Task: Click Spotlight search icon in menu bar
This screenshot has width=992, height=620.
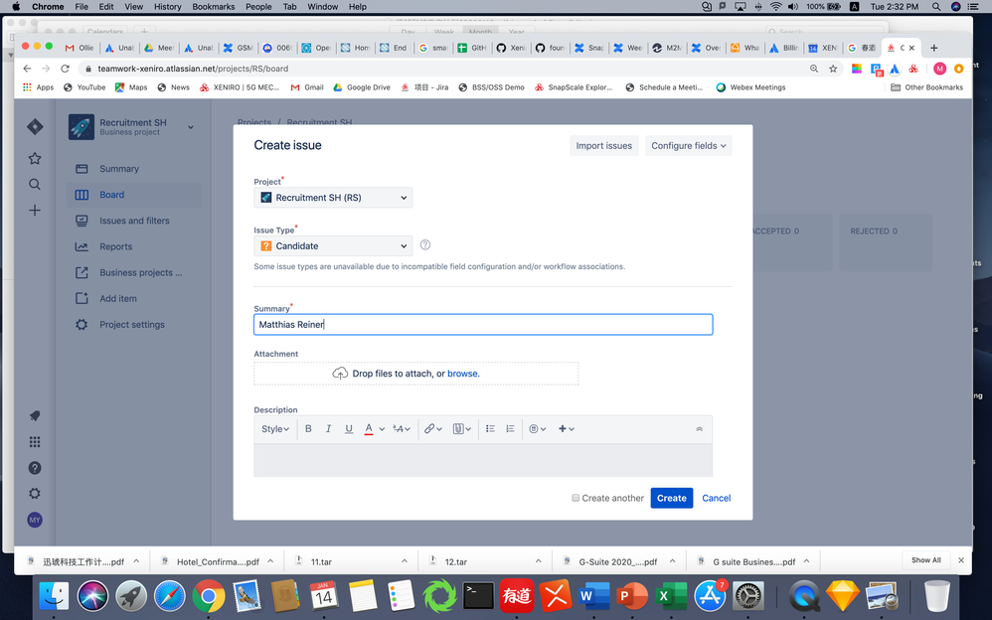Action: [935, 6]
